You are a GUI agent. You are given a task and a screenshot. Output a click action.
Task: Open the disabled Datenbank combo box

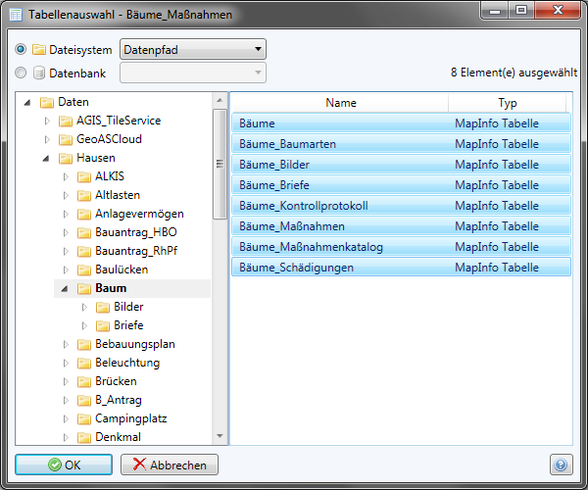tap(193, 73)
